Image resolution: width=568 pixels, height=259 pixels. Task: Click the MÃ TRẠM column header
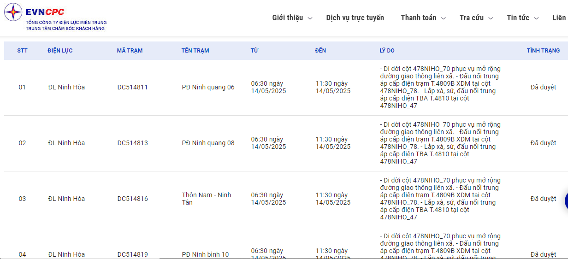click(x=130, y=51)
